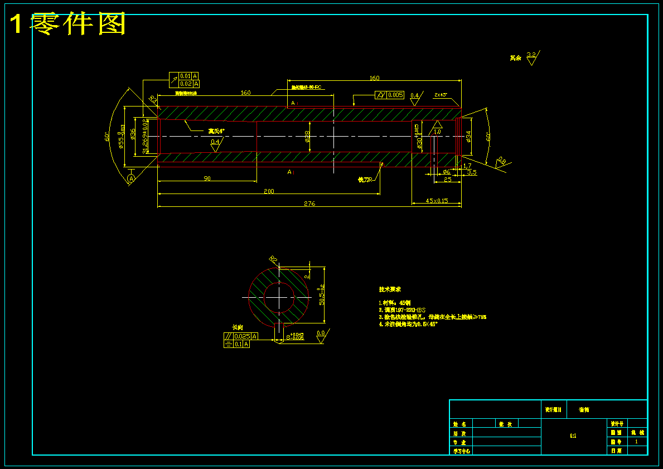This screenshot has width=663, height=469.
Task: Select the '其余' surface finish note
Action: (x=515, y=59)
